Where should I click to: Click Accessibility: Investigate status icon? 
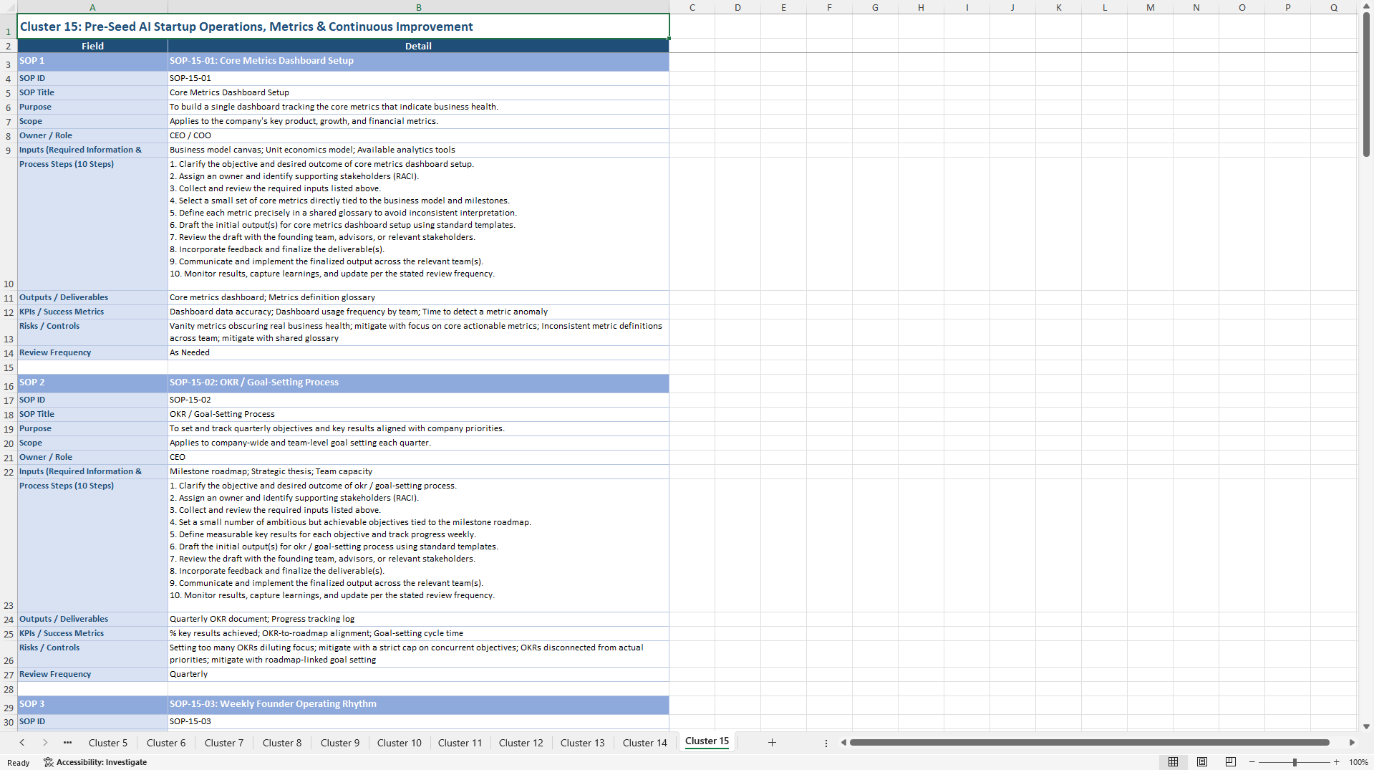[95, 762]
